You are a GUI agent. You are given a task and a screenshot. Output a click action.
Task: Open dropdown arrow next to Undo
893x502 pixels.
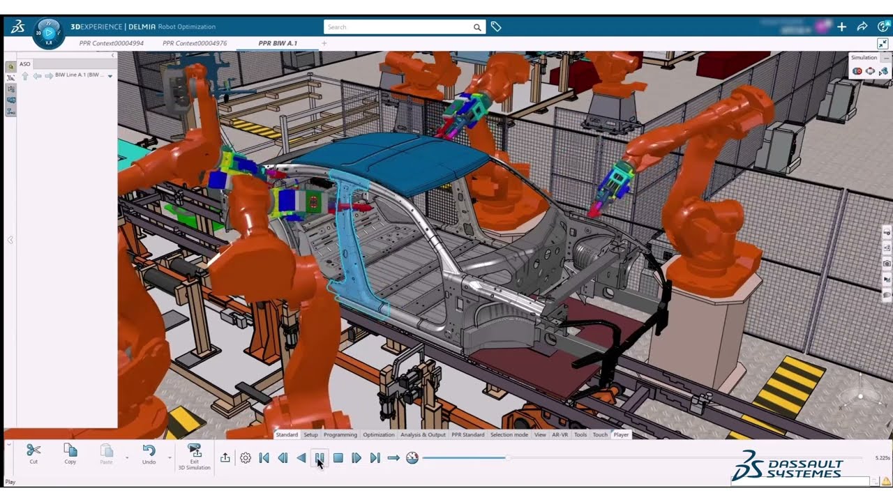pos(170,458)
